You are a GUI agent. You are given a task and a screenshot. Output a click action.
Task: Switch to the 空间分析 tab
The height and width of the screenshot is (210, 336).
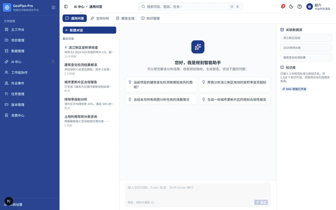coord(100,18)
